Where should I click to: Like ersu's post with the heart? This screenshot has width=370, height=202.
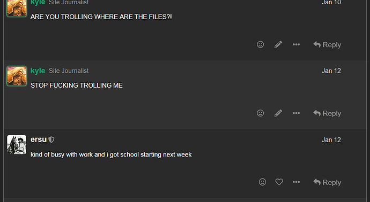(279, 182)
